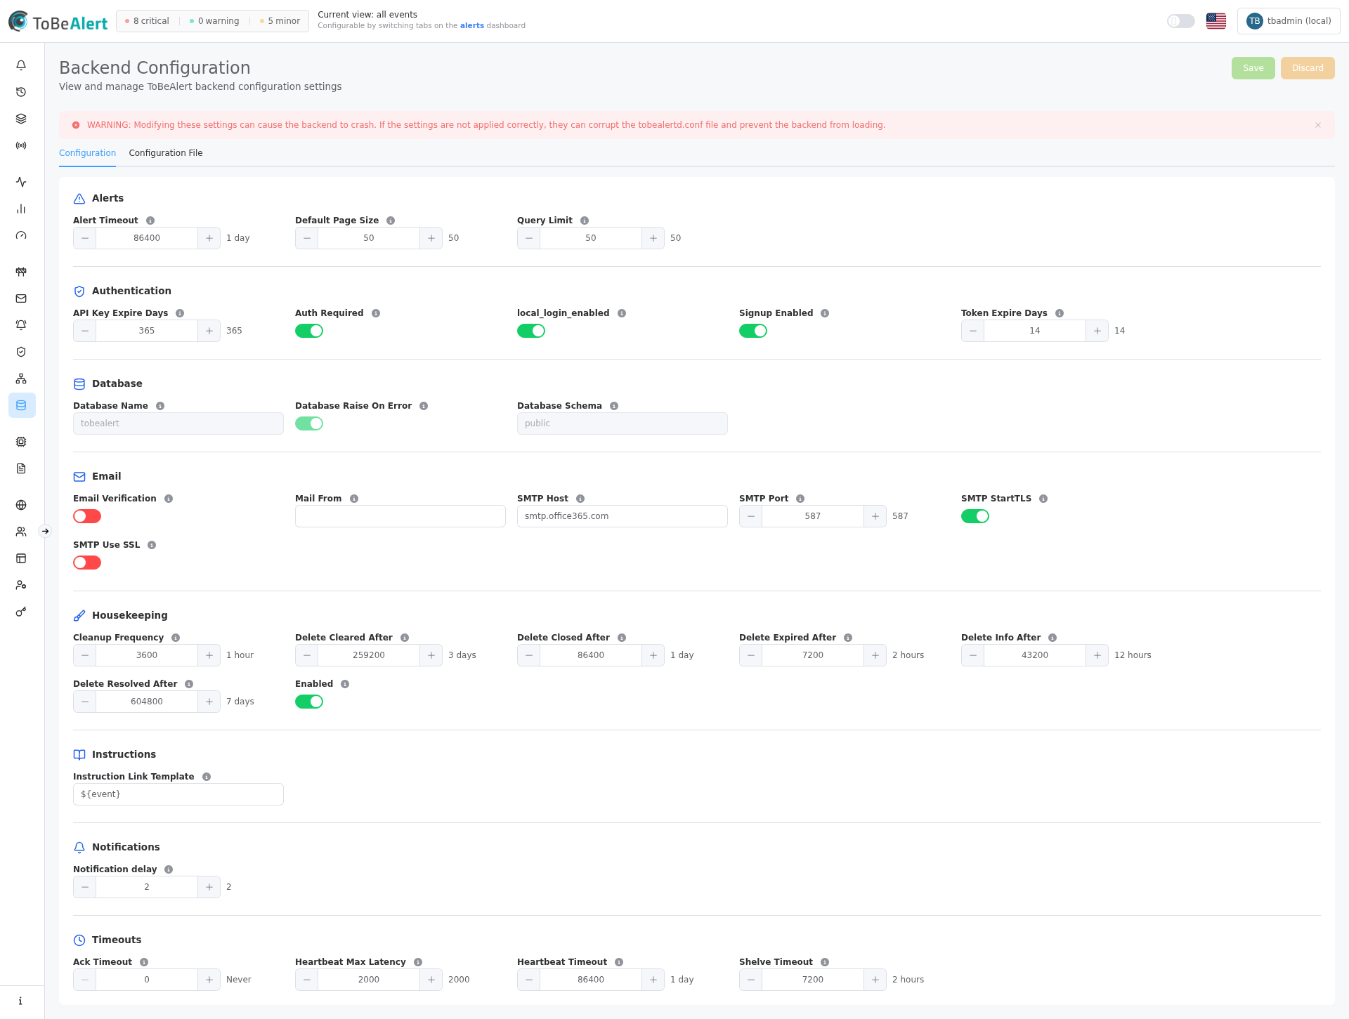
Task: Click the Discard button
Action: pyautogui.click(x=1308, y=68)
